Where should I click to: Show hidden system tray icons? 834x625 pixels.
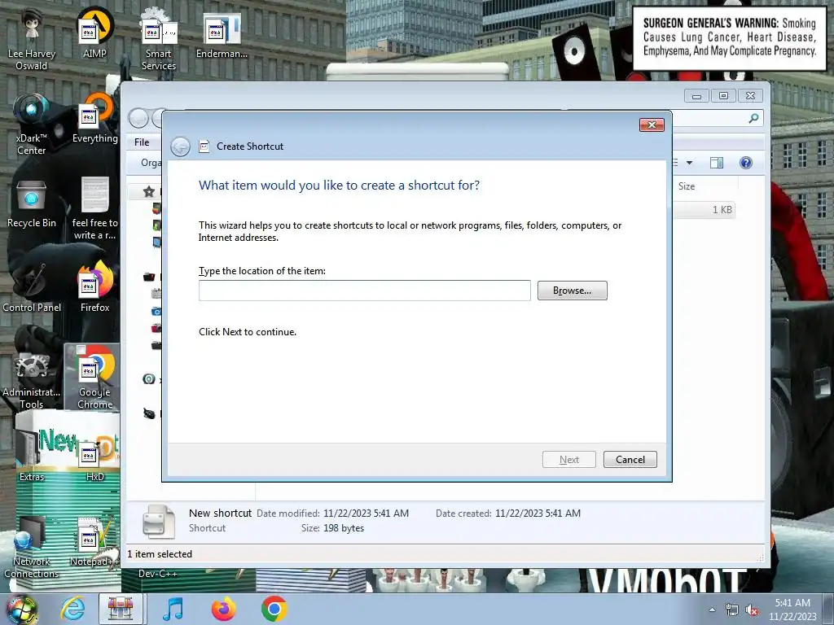[712, 610]
